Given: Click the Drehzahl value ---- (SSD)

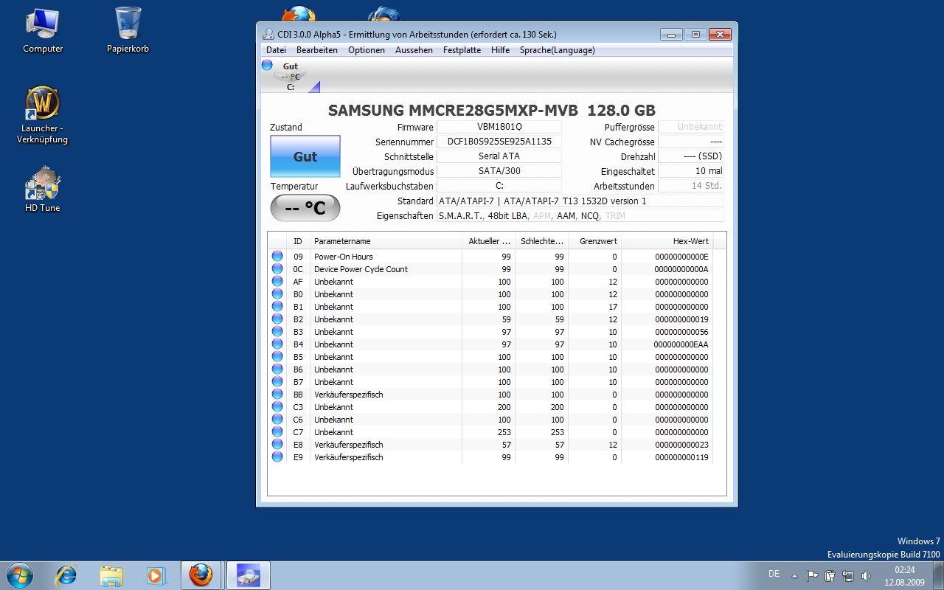Looking at the screenshot, I should tap(691, 156).
